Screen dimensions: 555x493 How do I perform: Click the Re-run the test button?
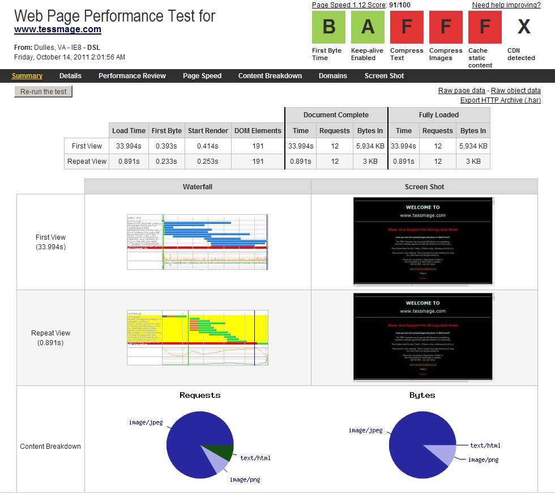point(43,92)
